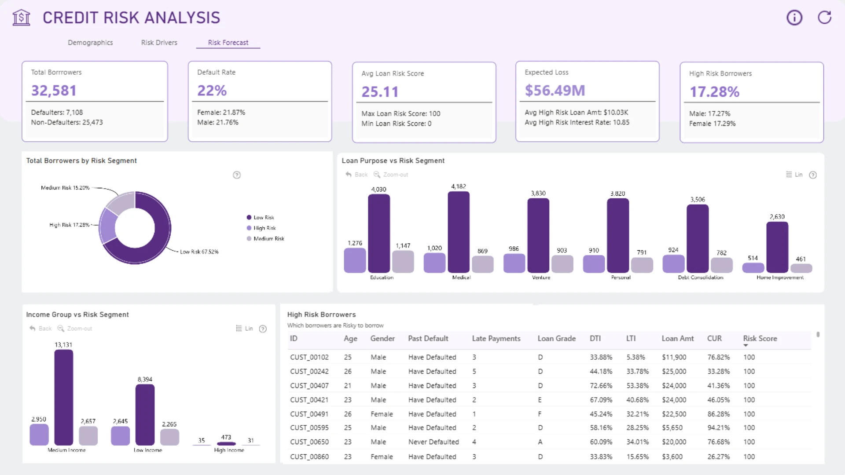Select the Risk Forecast tab

tap(228, 43)
